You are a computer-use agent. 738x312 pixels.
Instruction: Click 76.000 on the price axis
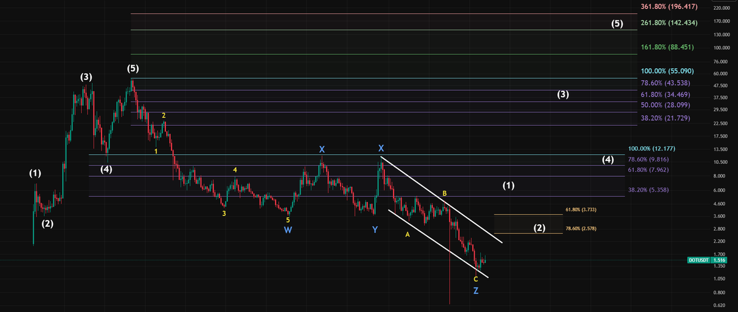click(x=720, y=61)
